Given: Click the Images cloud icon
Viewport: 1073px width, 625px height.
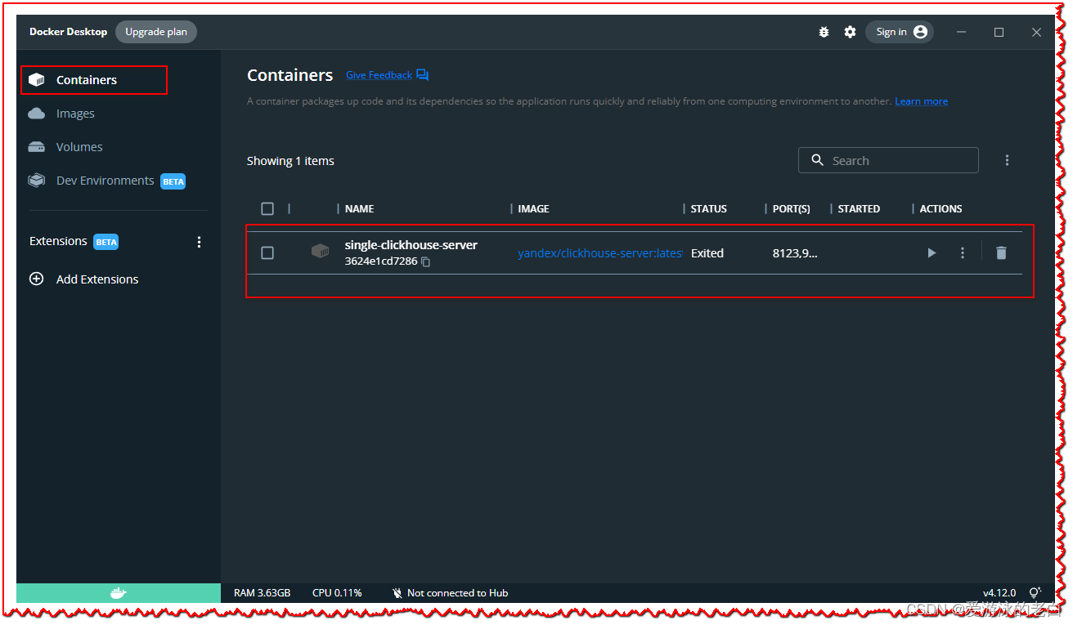Looking at the screenshot, I should 36,114.
